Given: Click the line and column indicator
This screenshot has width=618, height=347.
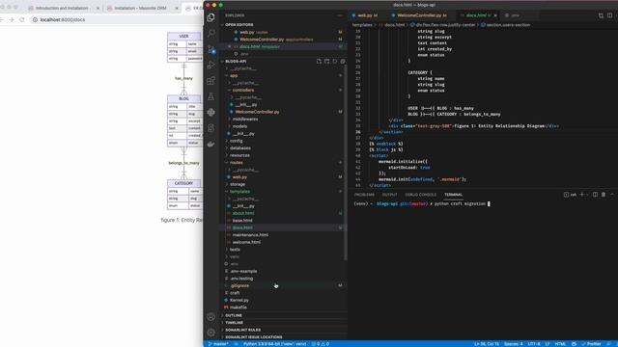Looking at the screenshot, I should (x=487, y=344).
